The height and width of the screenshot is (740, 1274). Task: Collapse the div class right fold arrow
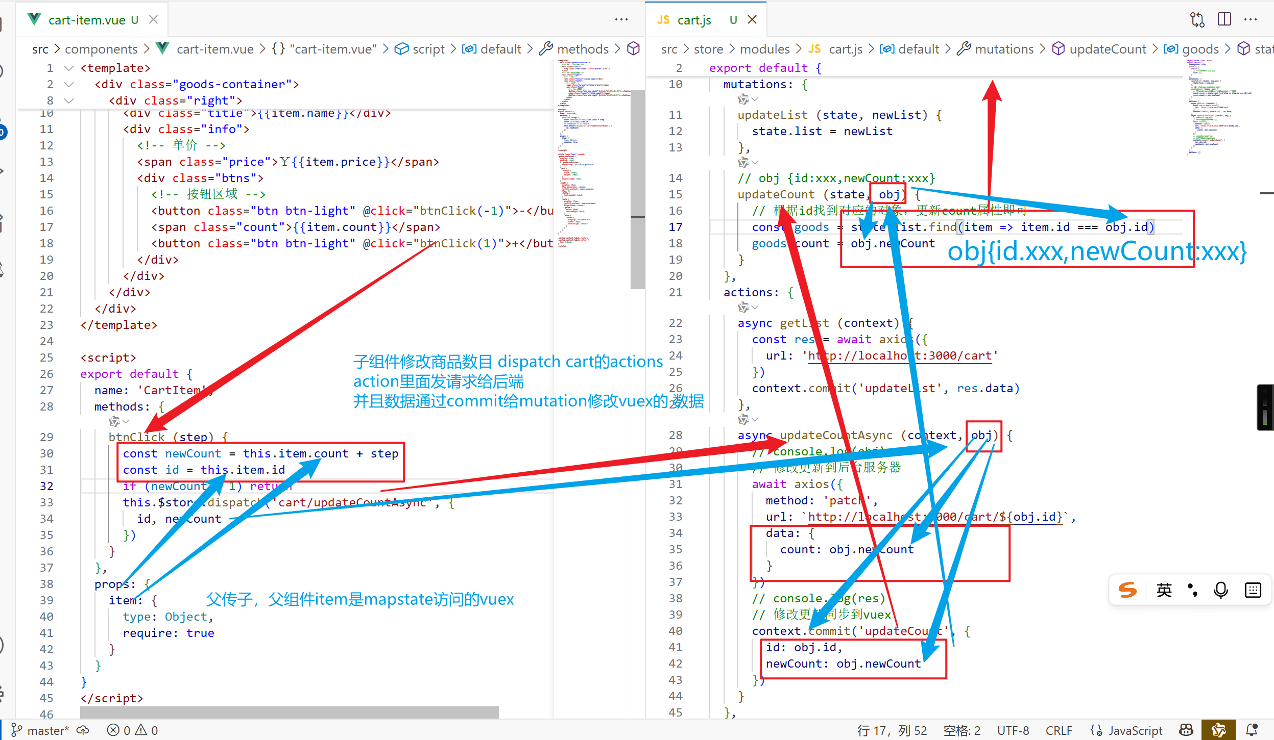pos(69,100)
